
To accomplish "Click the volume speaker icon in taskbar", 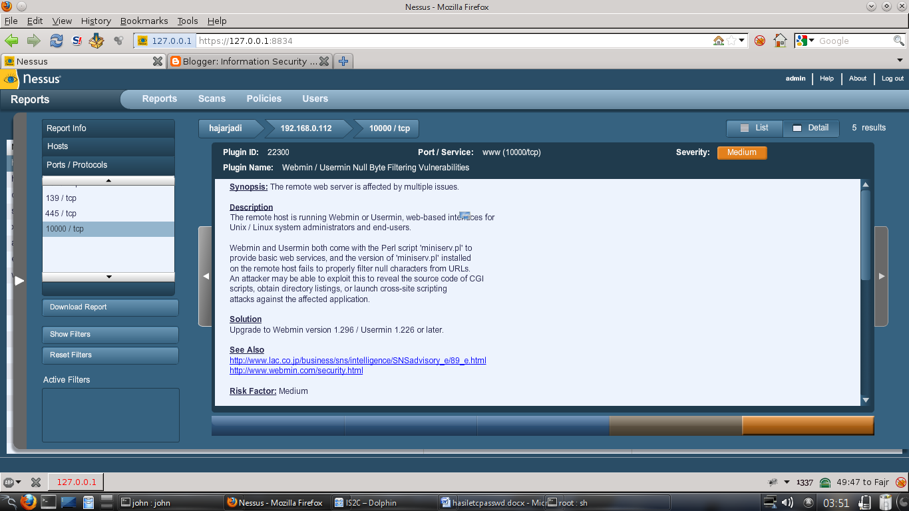I will pyautogui.click(x=788, y=502).
